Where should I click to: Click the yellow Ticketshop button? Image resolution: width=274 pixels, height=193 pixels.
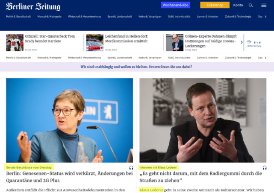215,5
